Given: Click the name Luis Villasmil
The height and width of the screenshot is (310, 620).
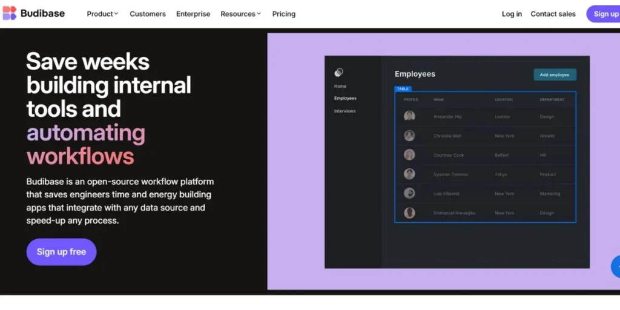Looking at the screenshot, I should point(446,194).
